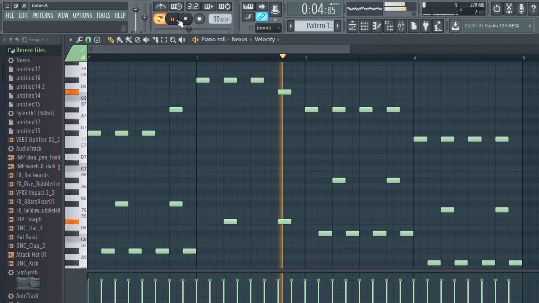Screen dimensions: 539x303
Task: Select the Paint brush tool in piano roll
Action: coord(120,40)
